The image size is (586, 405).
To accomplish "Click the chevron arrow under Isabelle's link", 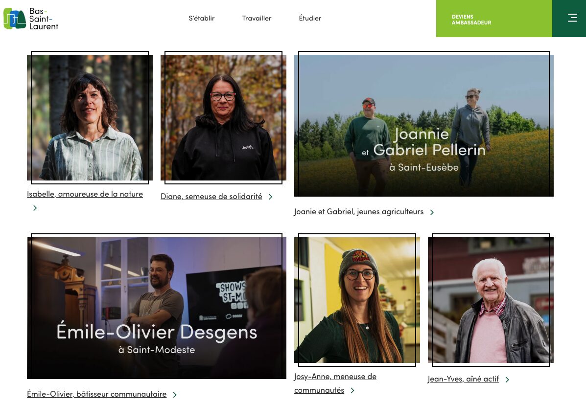I will [x=35, y=208].
